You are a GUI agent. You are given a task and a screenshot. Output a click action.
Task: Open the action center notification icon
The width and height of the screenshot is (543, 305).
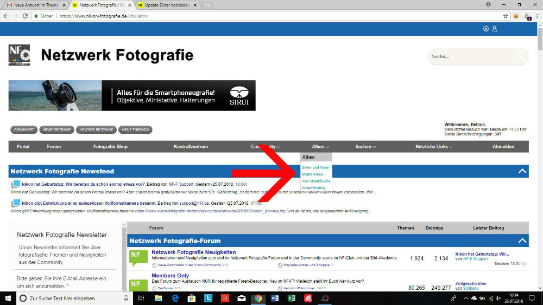pyautogui.click(x=532, y=298)
